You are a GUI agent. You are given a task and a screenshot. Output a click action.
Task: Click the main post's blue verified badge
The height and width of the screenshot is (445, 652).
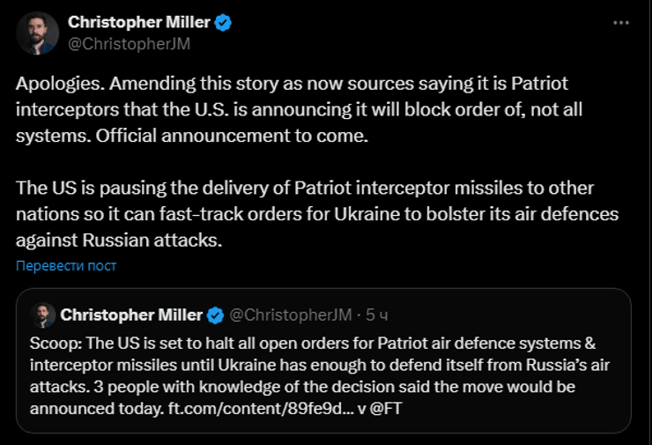coord(223,23)
